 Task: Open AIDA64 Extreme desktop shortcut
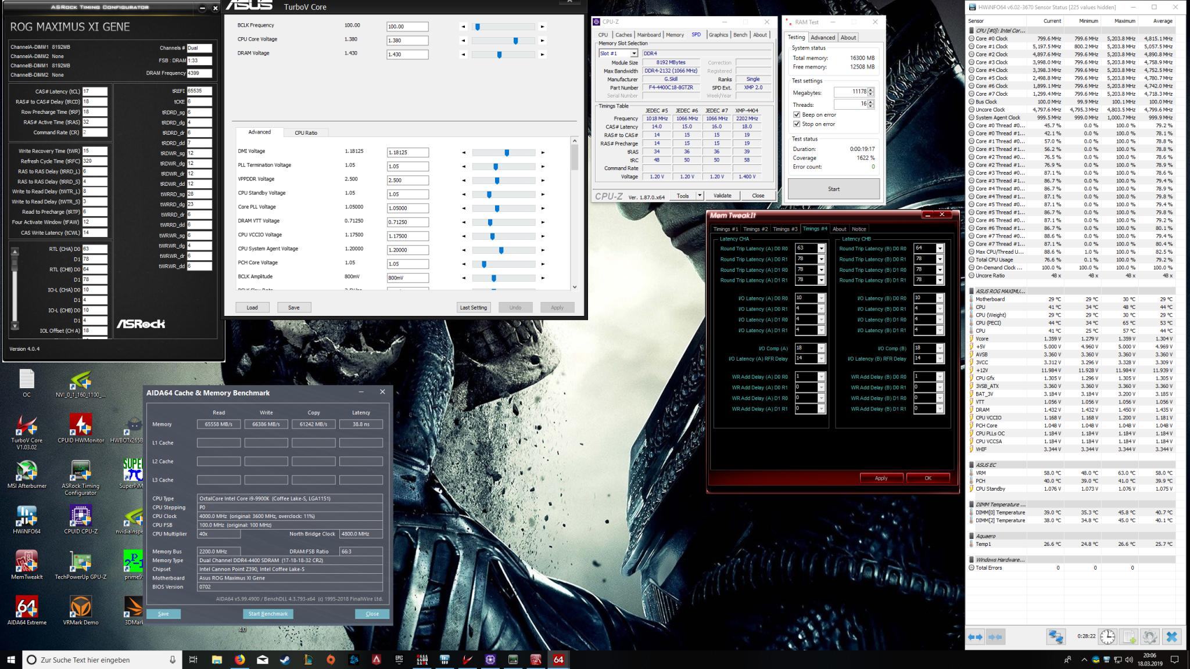pos(27,610)
